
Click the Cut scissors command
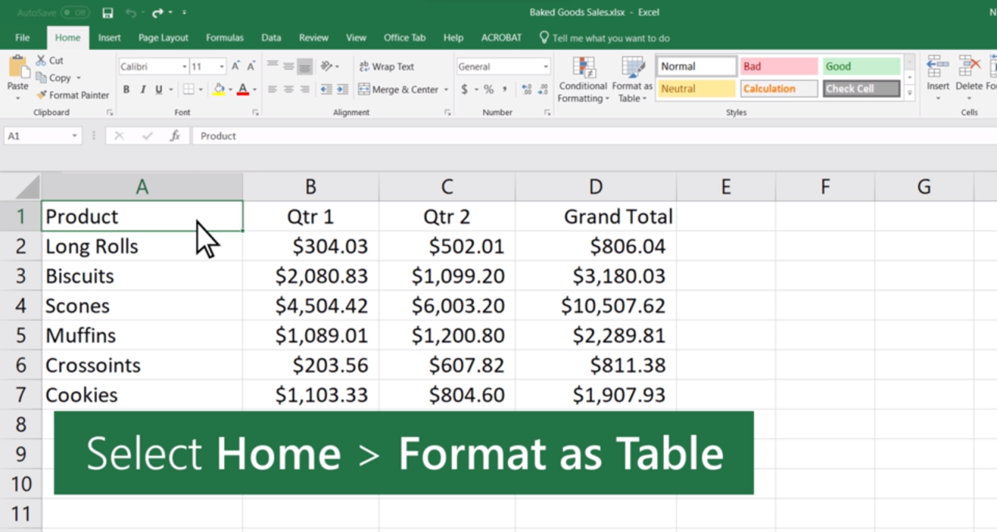[50, 60]
